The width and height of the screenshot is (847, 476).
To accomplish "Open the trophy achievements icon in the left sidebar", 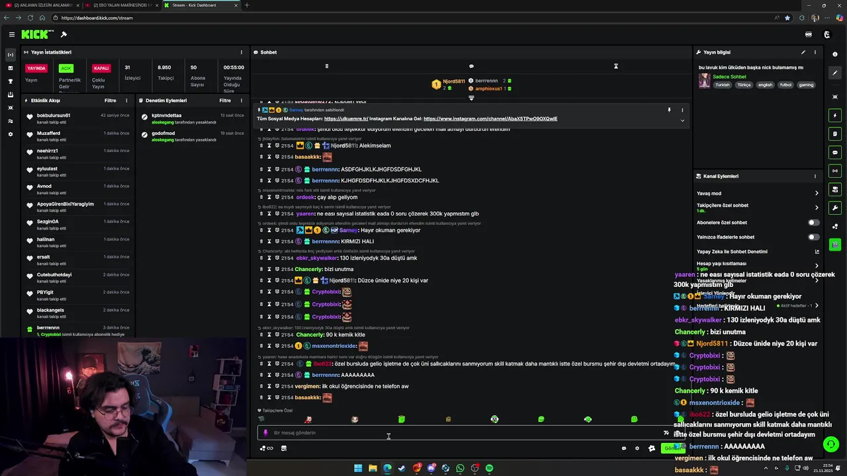I will 10,81.
